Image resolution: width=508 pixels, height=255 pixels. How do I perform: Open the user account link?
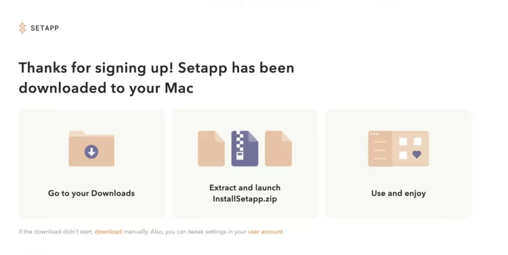click(x=266, y=232)
